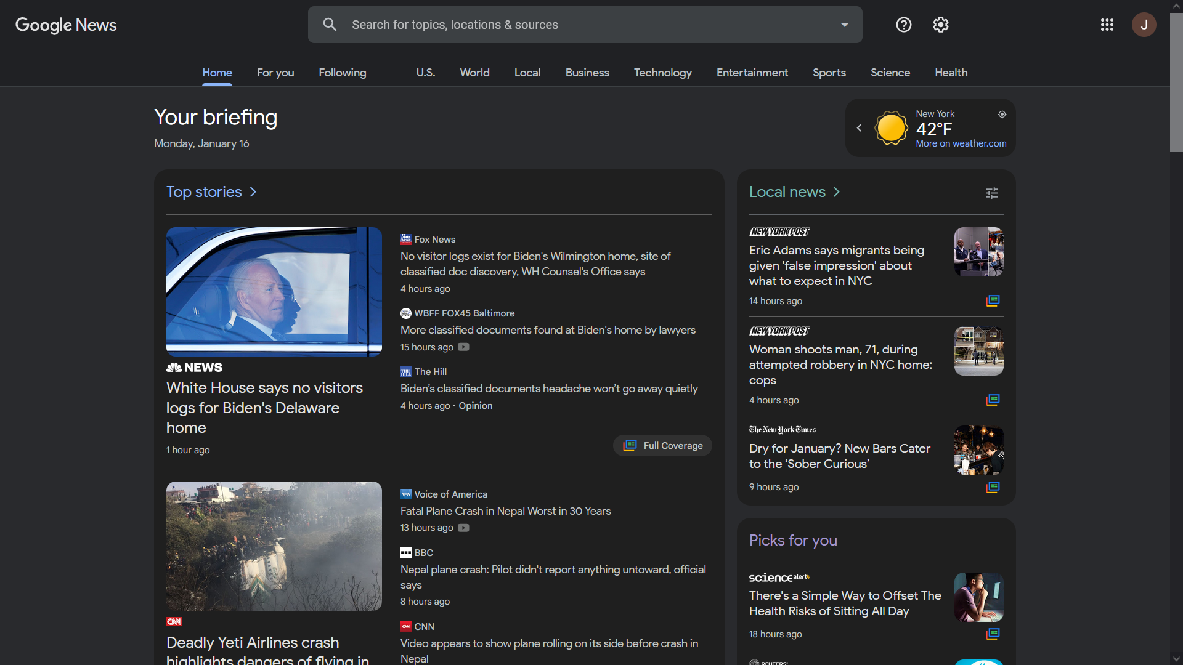Viewport: 1183px width, 665px height.
Task: Click Fox News source logo
Action: click(x=406, y=239)
